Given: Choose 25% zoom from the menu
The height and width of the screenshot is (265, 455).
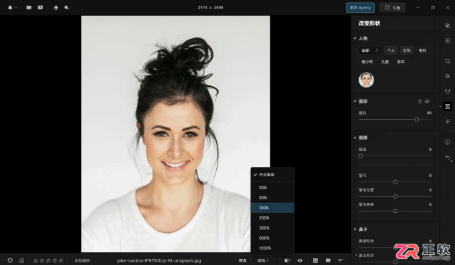Looking at the screenshot, I should point(272,188).
